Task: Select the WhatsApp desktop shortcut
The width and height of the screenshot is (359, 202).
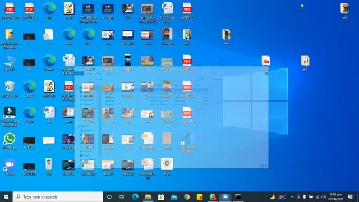Action: click(10, 141)
